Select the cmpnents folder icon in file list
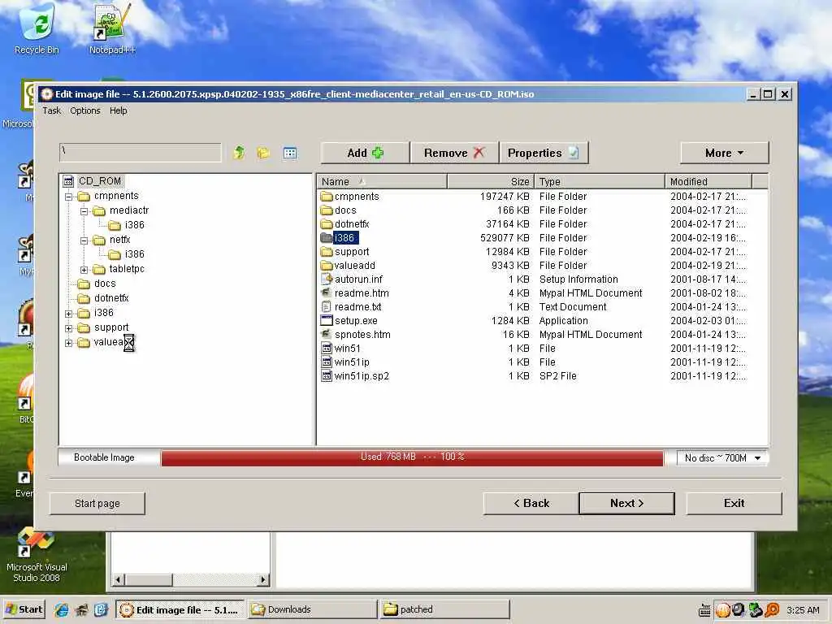 click(x=327, y=197)
